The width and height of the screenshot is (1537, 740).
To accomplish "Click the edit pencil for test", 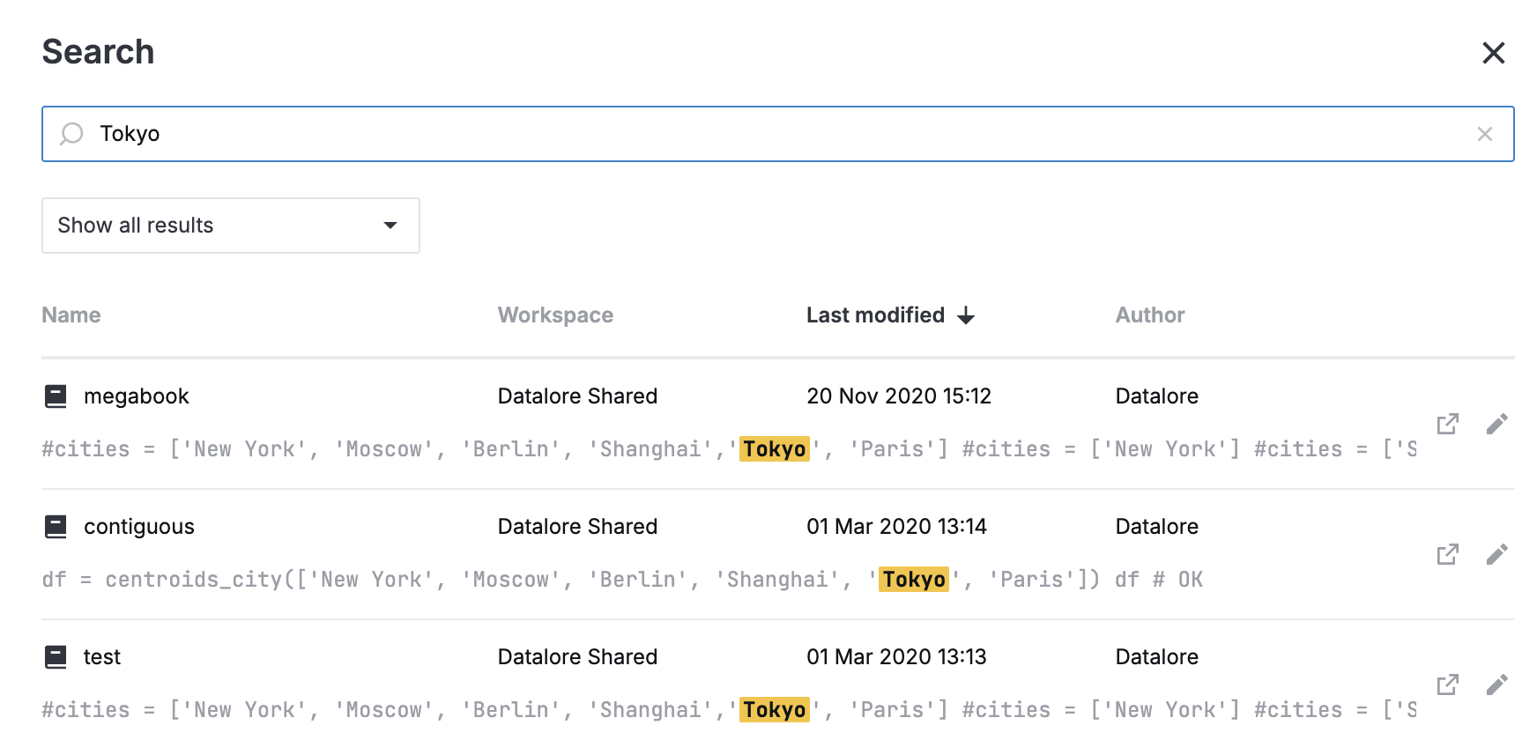I will point(1496,684).
